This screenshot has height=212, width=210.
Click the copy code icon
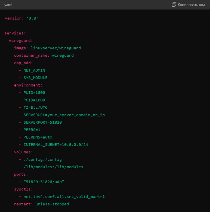174,5
